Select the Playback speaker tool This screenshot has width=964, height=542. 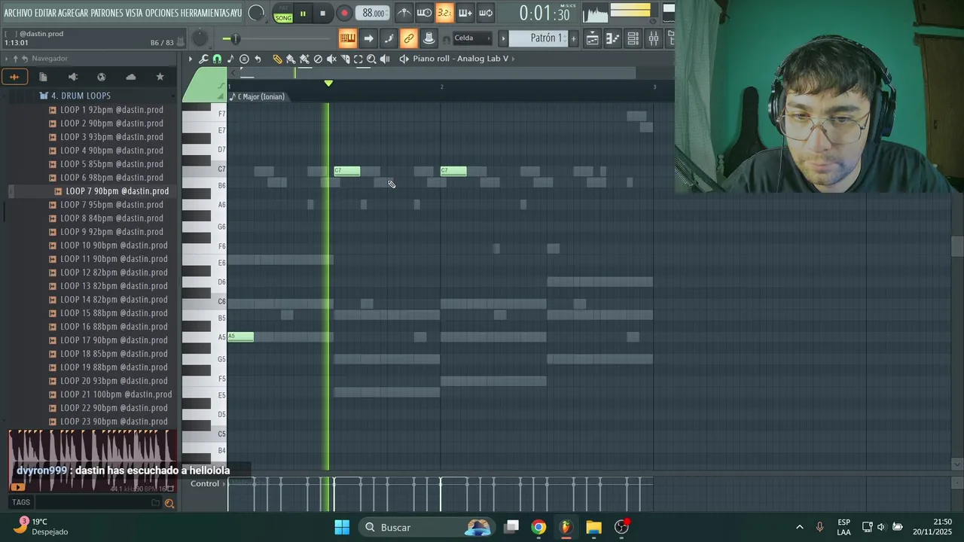[386, 59]
